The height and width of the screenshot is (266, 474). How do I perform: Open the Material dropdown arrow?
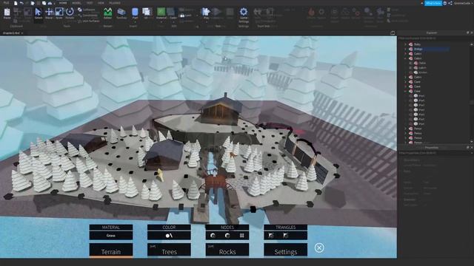pyautogui.click(x=161, y=21)
